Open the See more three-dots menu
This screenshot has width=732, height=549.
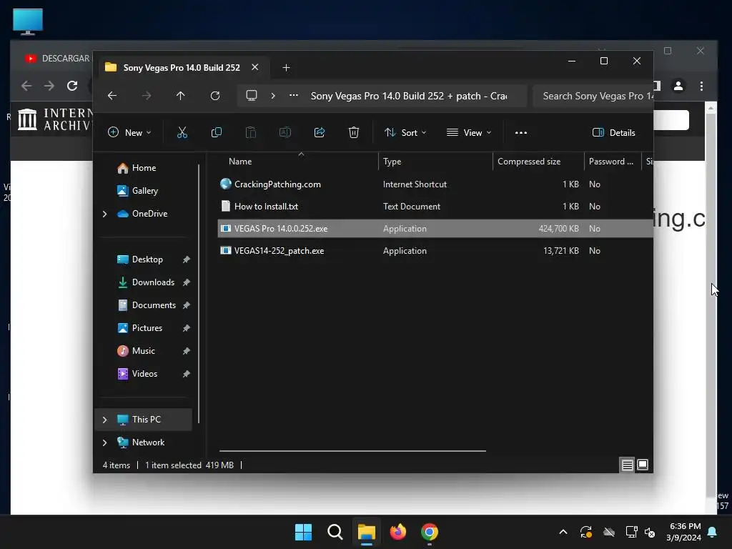pyautogui.click(x=521, y=132)
